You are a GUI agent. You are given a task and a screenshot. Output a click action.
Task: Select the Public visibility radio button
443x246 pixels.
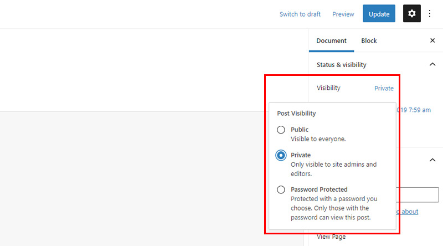point(281,130)
